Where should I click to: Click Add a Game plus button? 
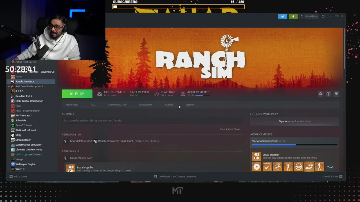(11, 176)
